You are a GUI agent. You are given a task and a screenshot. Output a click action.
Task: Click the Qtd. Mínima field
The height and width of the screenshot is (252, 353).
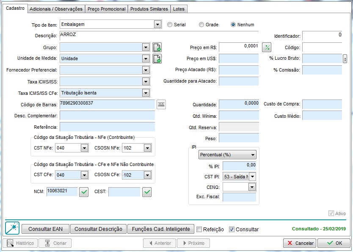click(x=239, y=116)
